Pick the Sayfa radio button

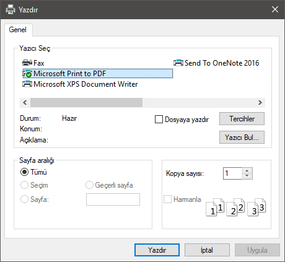click(x=24, y=199)
